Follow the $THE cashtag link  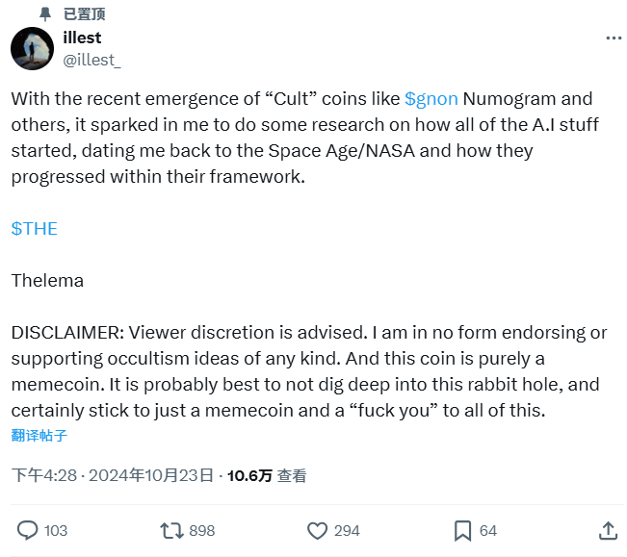tap(35, 229)
